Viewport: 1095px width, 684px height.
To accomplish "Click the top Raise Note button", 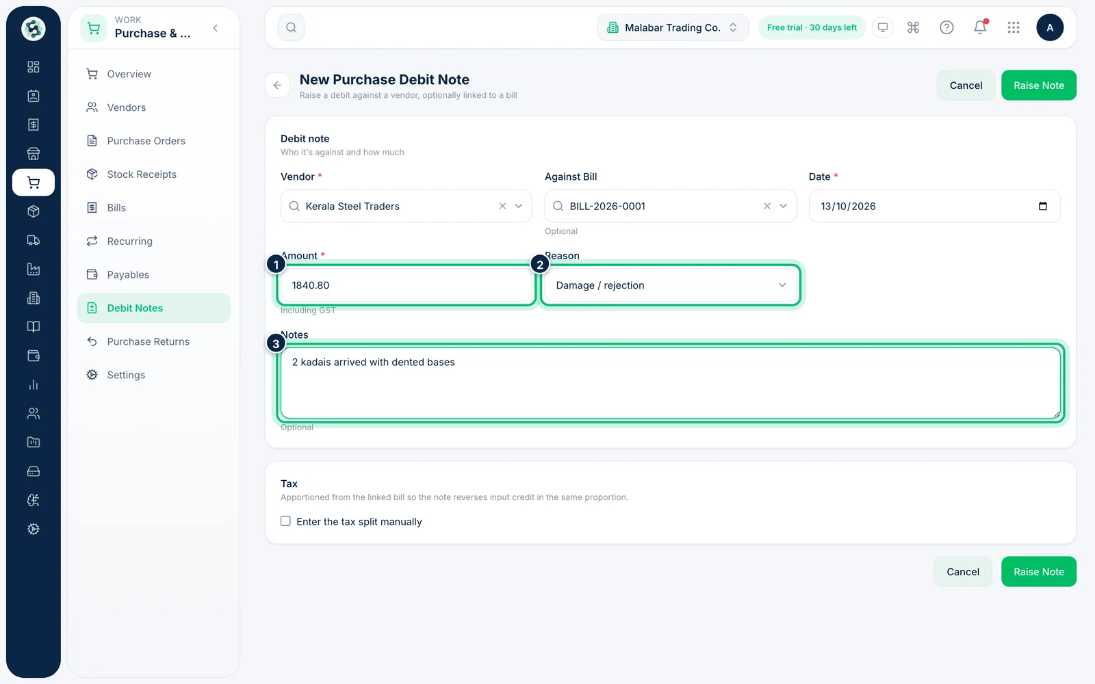I will 1039,85.
